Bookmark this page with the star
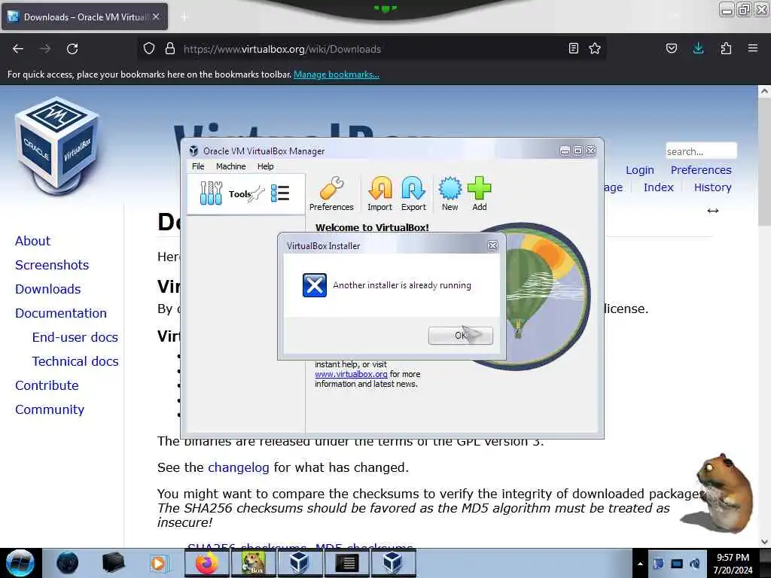The image size is (771, 578). tap(595, 48)
